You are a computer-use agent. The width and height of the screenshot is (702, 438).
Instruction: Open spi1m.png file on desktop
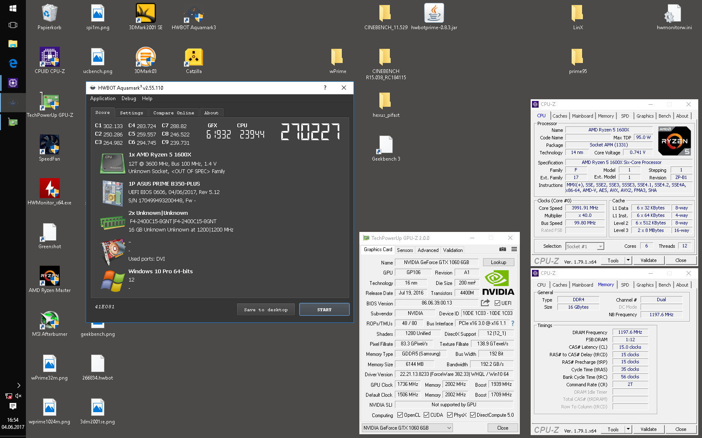coord(97,17)
